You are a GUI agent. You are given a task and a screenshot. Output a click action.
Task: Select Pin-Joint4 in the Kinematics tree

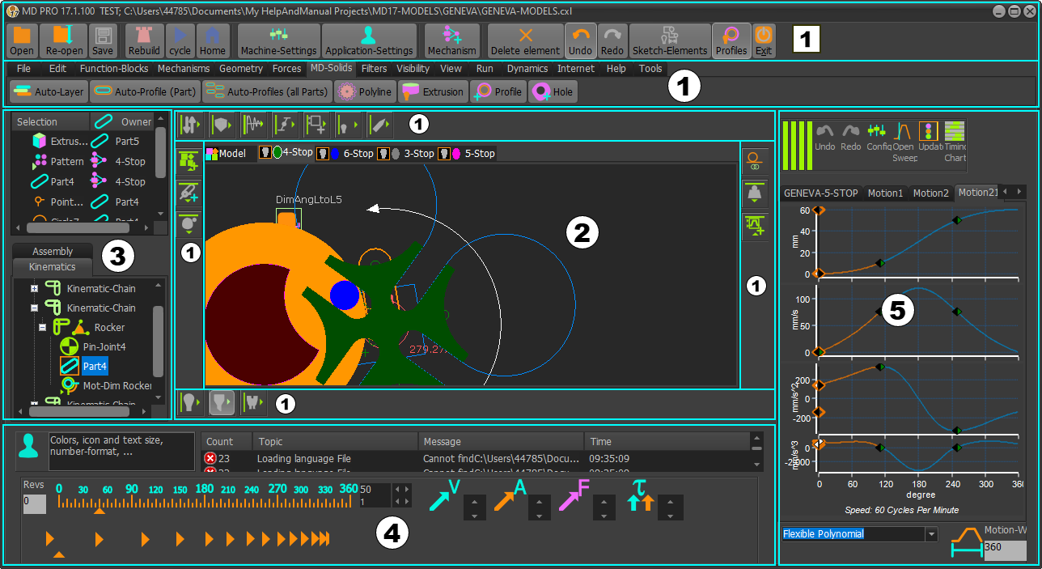point(104,346)
